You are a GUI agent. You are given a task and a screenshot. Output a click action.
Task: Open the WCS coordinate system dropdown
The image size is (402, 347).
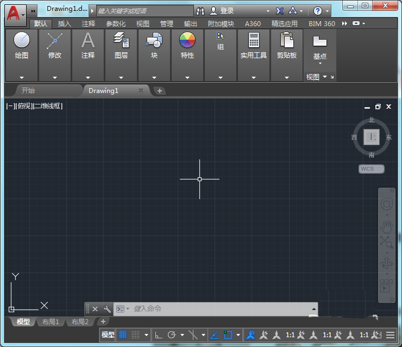pos(371,169)
